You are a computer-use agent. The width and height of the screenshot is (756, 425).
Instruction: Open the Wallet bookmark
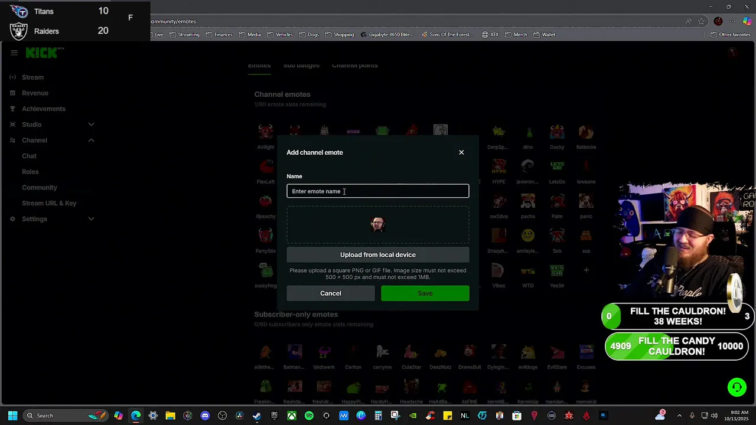(544, 34)
